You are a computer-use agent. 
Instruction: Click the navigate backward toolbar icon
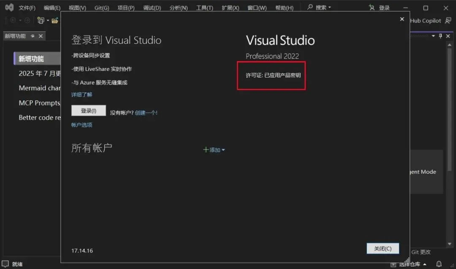point(13,20)
